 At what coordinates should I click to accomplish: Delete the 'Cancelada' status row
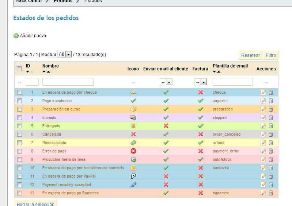[271, 134]
